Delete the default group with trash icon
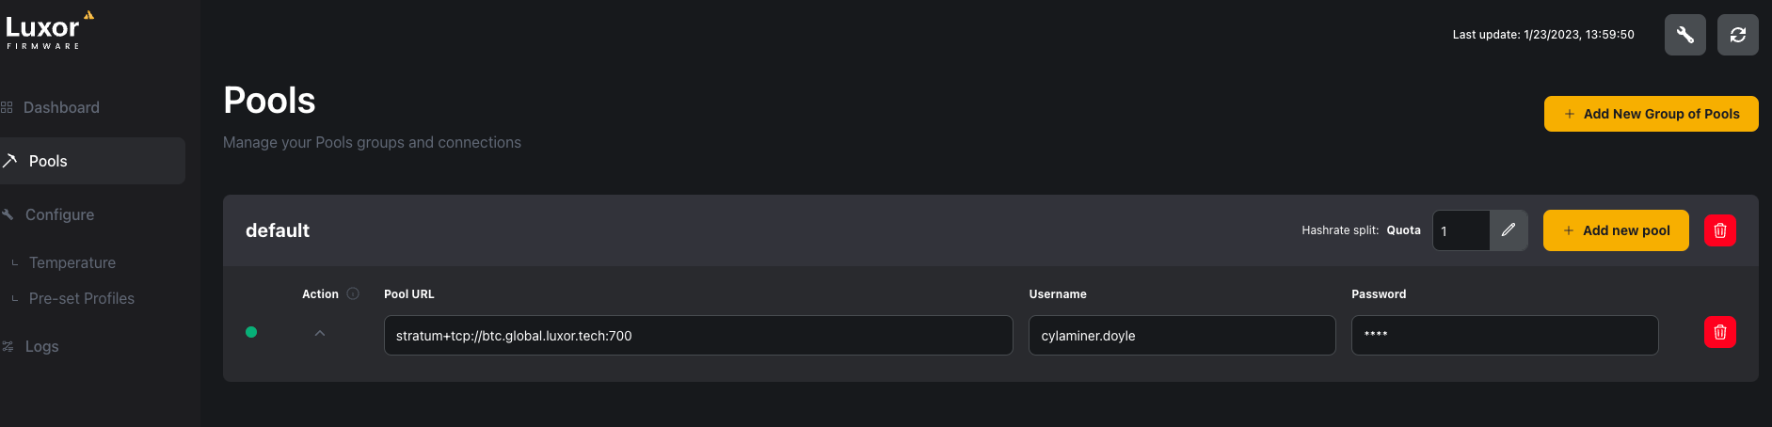Viewport: 1772px width, 427px height. tap(1719, 230)
